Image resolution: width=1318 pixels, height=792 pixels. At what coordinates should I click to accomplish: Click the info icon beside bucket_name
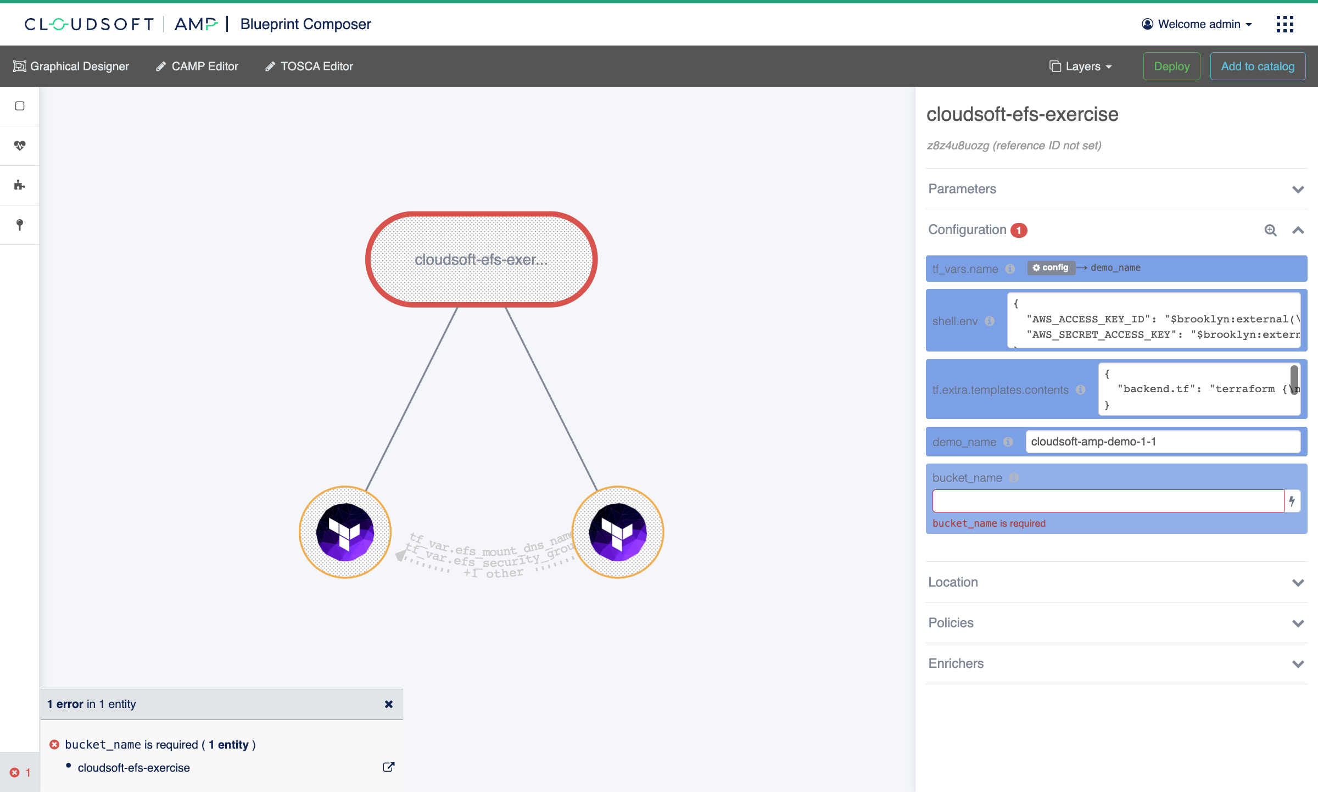click(x=1014, y=478)
